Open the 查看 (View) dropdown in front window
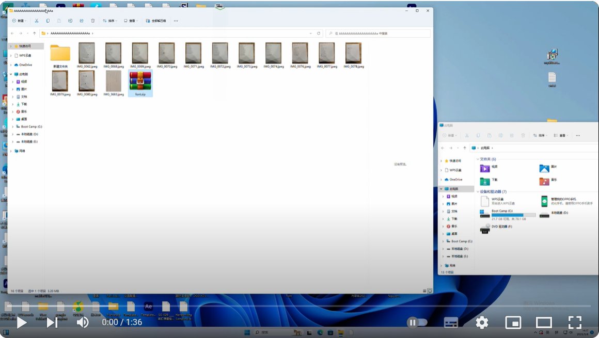Viewport: 599px width, 338px height. 131,21
